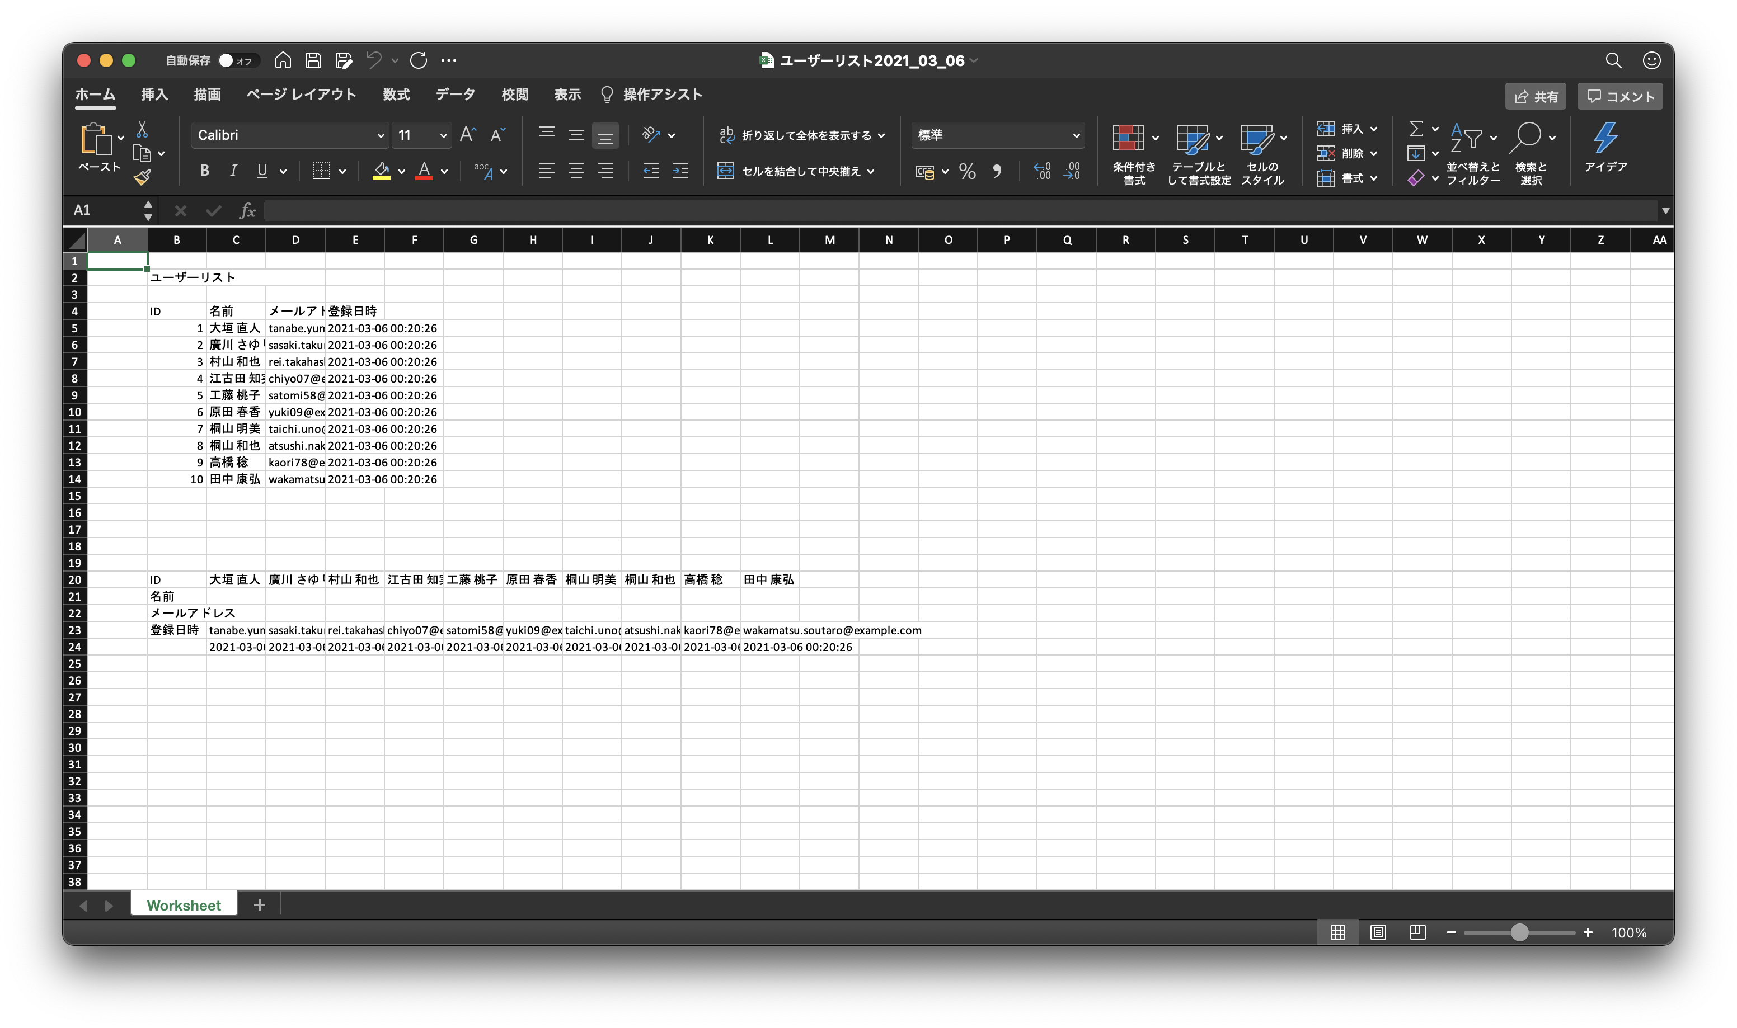Toggle Italic formatting
The image size is (1737, 1028).
pyautogui.click(x=233, y=171)
